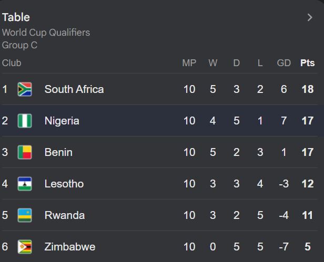Select the Rwanda team name

pyautogui.click(x=64, y=215)
